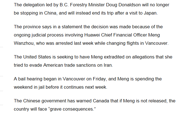Click "weekend in jail" phrase

[x=29, y=87]
